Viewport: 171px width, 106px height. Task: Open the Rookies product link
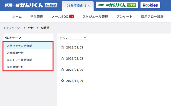150,5
